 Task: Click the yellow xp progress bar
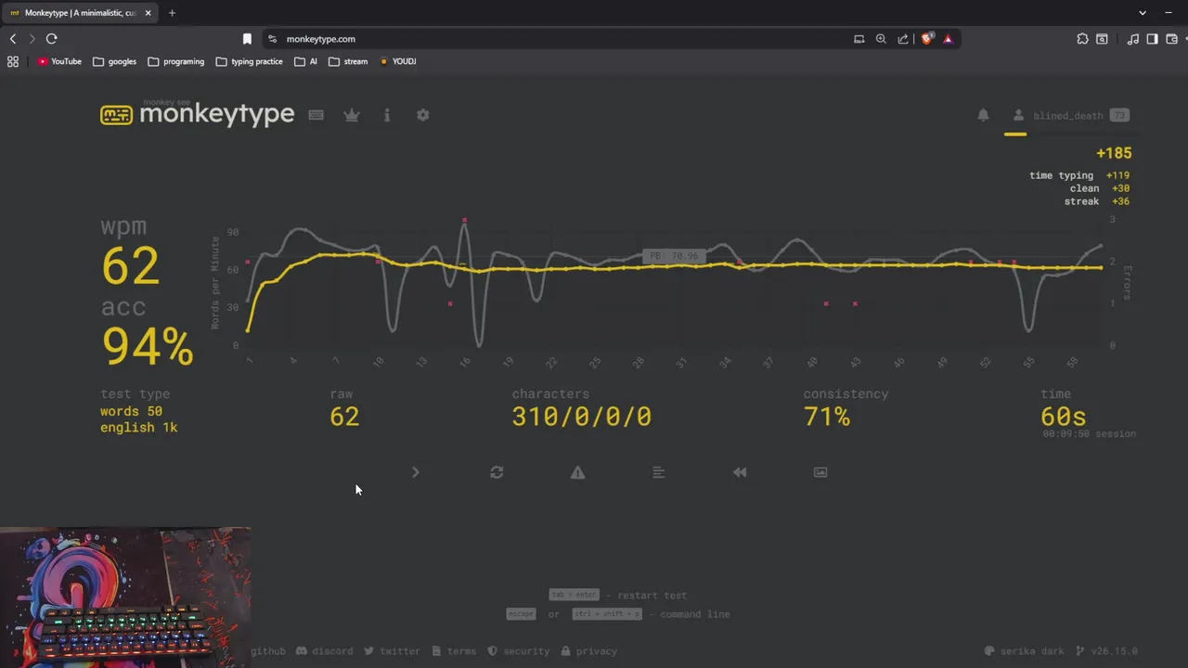1015,135
